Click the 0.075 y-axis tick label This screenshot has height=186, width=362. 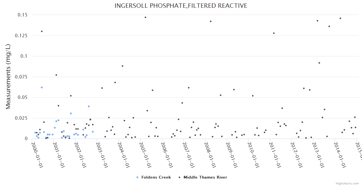point(21,77)
